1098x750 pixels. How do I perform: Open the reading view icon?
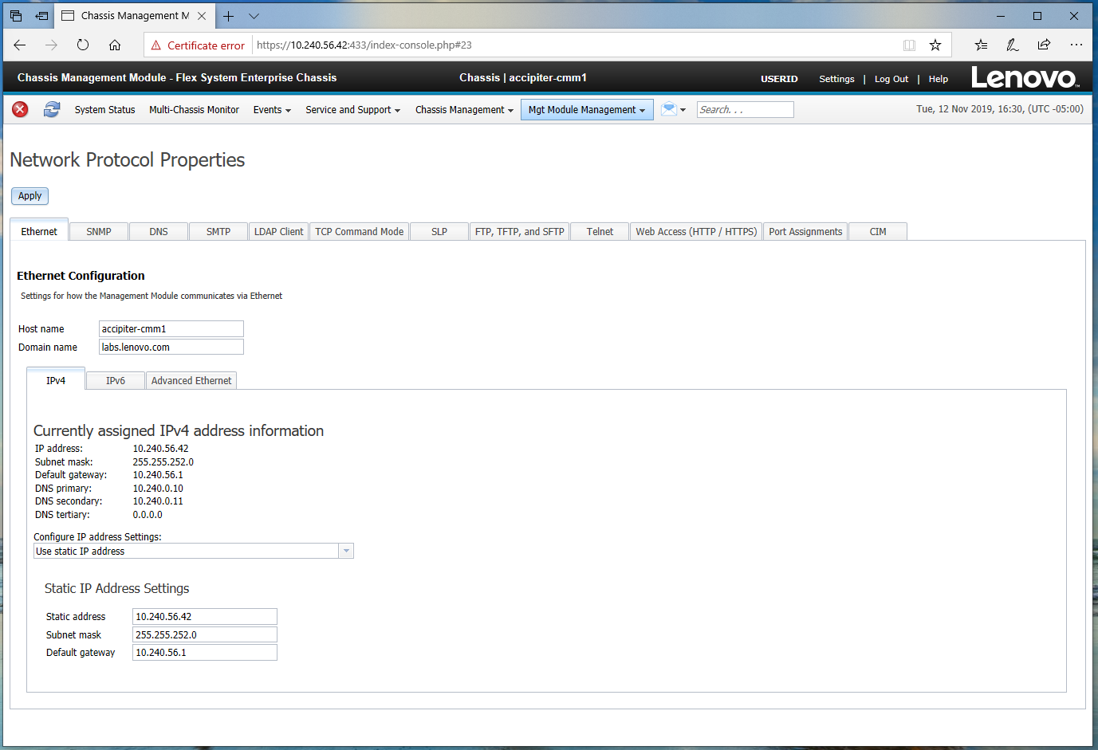point(909,45)
